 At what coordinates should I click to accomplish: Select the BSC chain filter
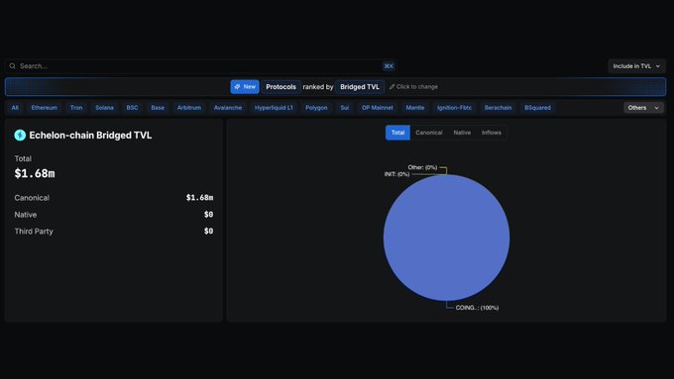133,108
